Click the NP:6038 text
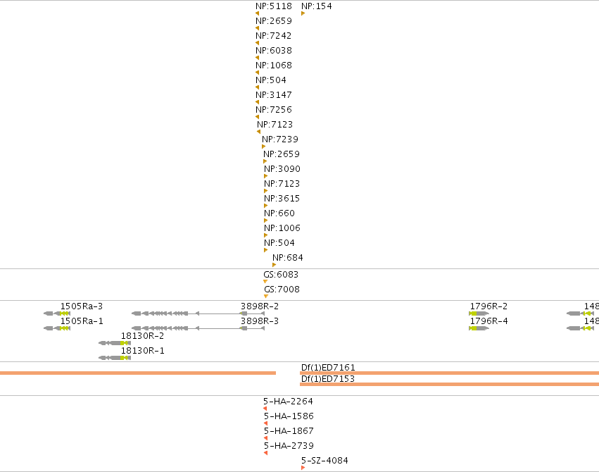The height and width of the screenshot is (472, 599). (274, 51)
